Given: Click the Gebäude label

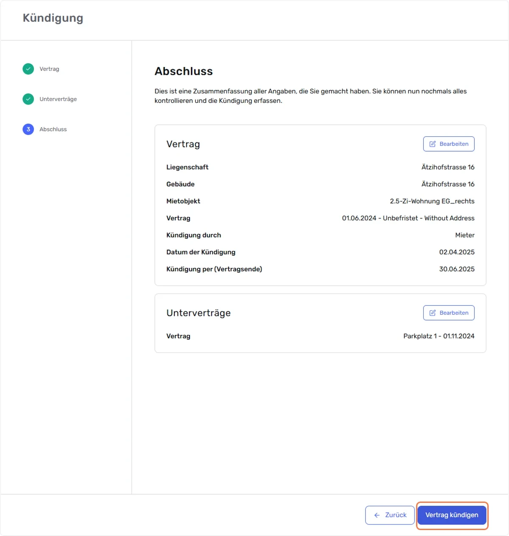Looking at the screenshot, I should (181, 184).
